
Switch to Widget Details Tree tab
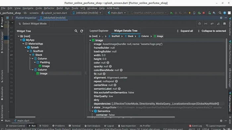126,31
